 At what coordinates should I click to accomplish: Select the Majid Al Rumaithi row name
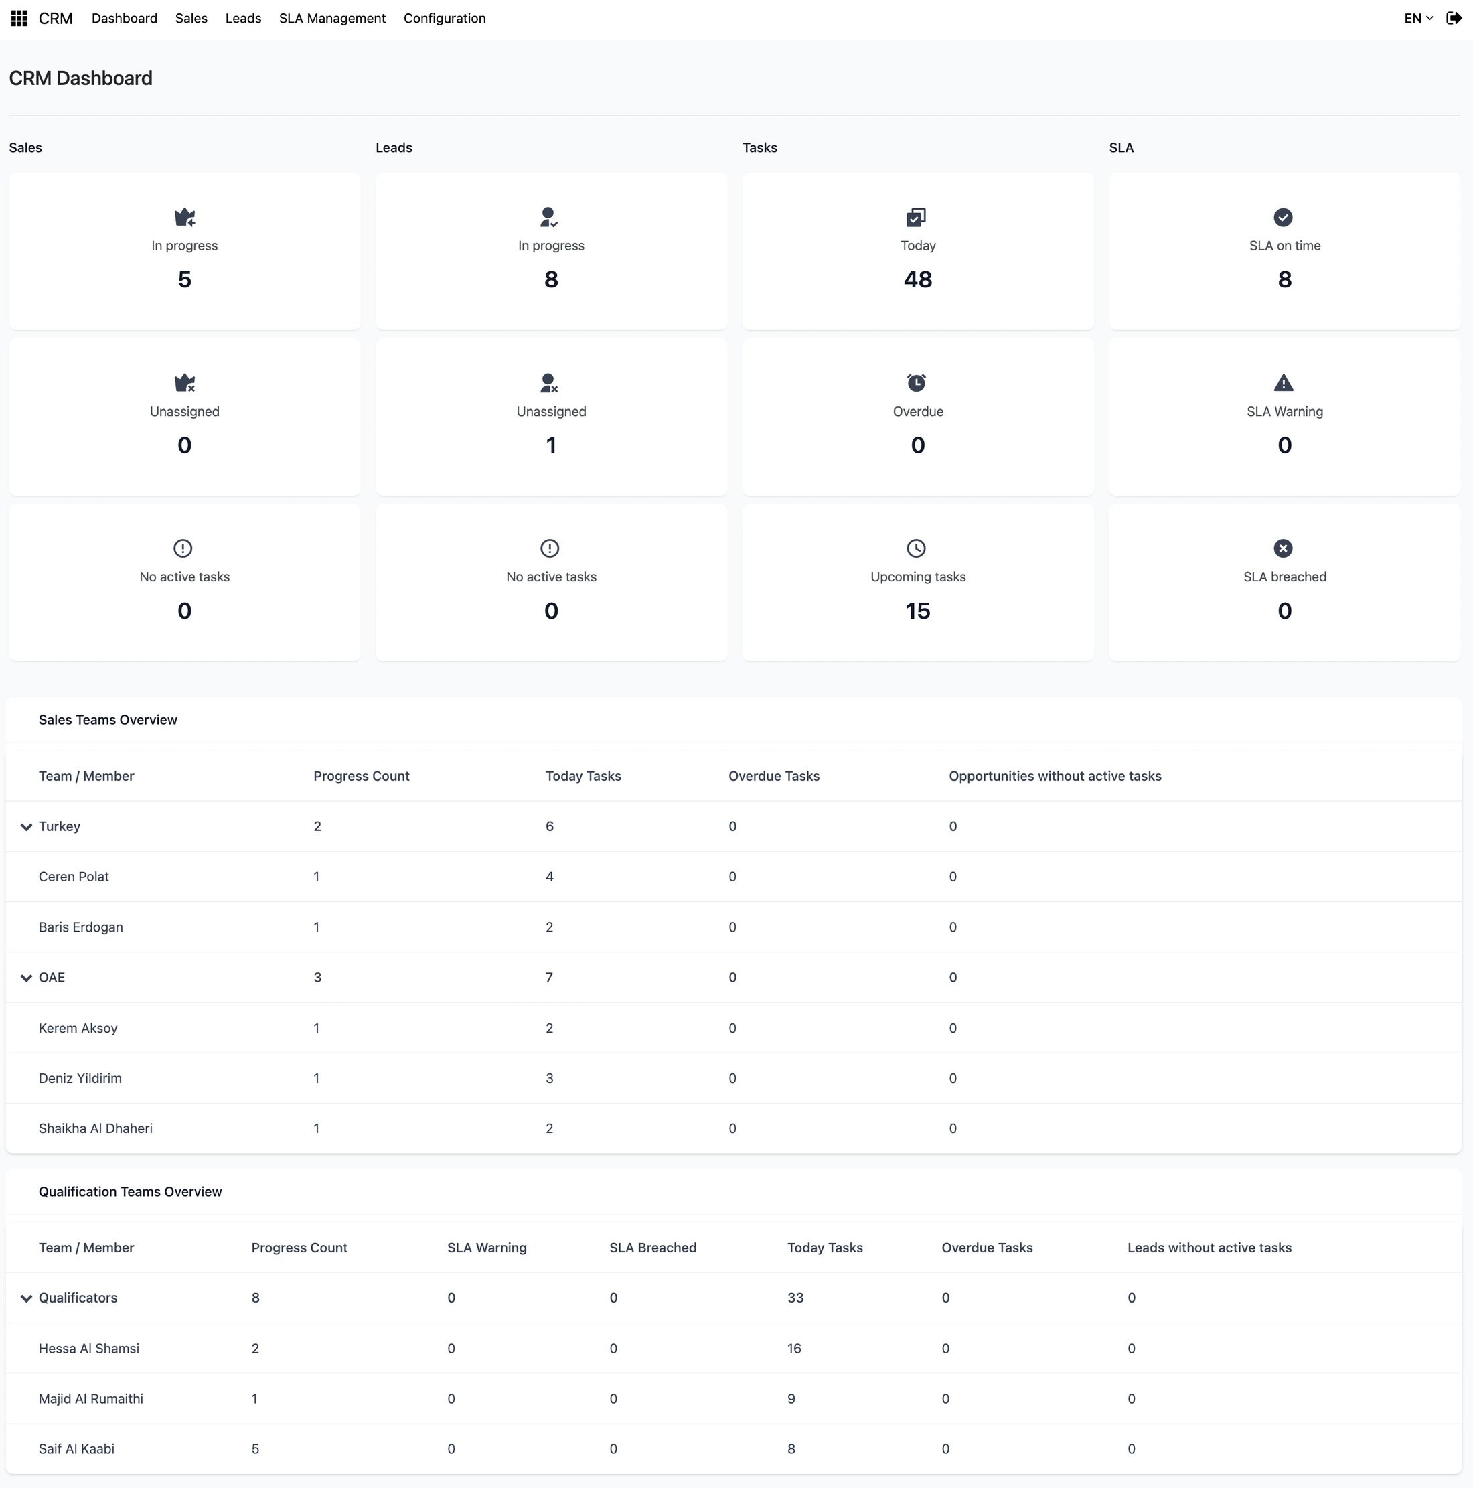click(x=91, y=1399)
